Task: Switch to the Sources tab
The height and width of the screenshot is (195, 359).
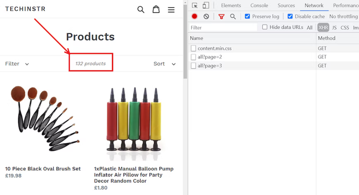Action: [x=286, y=5]
